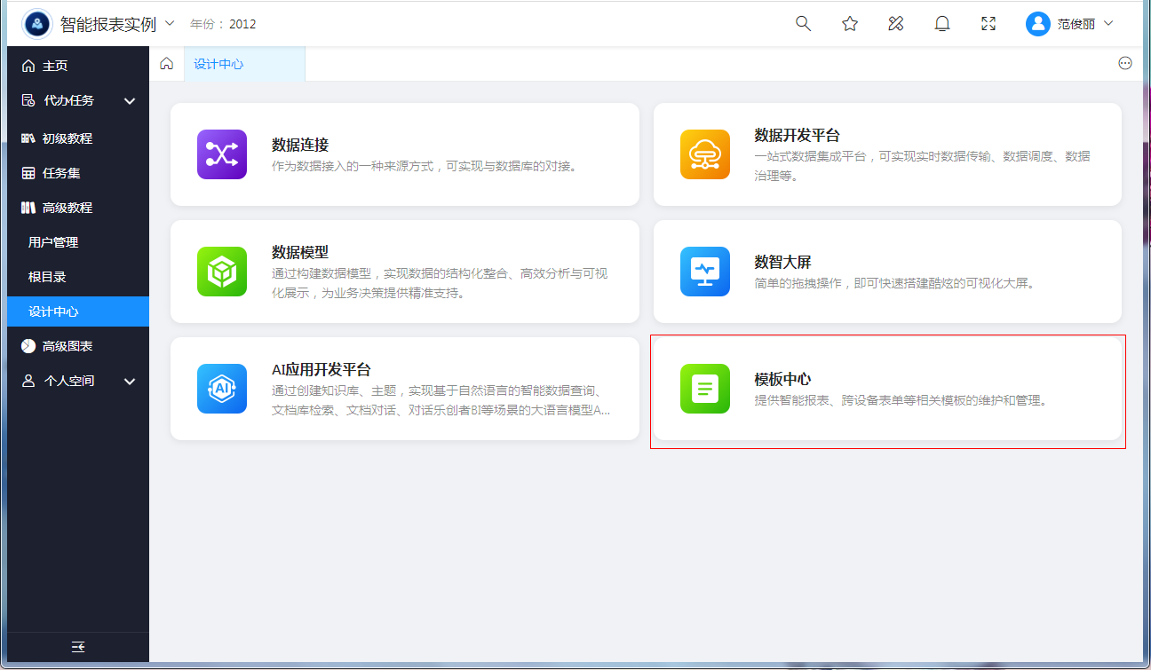This screenshot has width=1151, height=670.
Task: Open favorites via the star icon
Action: (x=850, y=24)
